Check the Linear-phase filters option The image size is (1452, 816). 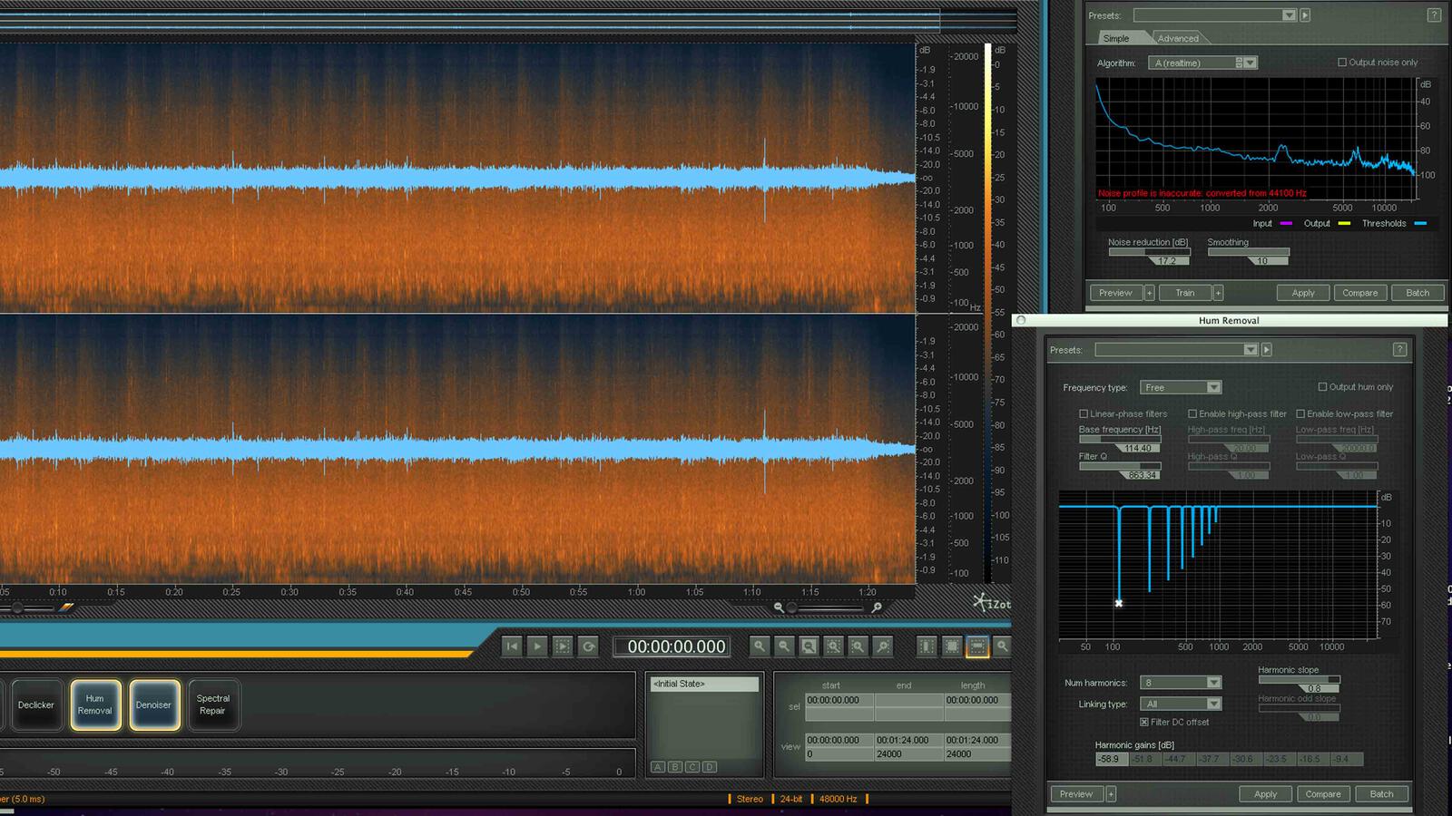coord(1084,414)
